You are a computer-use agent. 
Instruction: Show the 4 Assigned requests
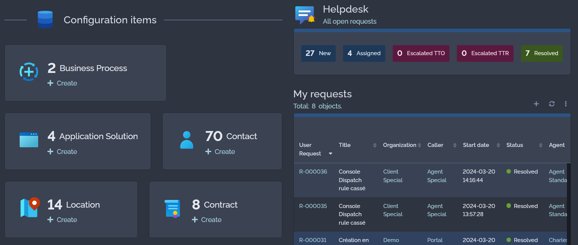point(364,53)
